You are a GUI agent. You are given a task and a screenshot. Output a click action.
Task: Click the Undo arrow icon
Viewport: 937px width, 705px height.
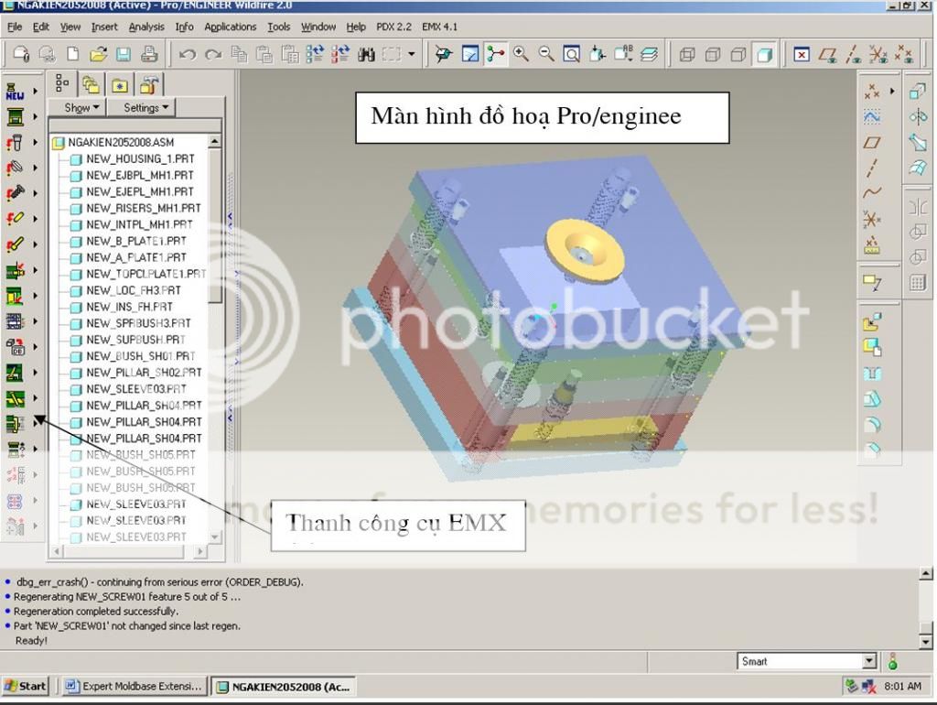coord(188,55)
